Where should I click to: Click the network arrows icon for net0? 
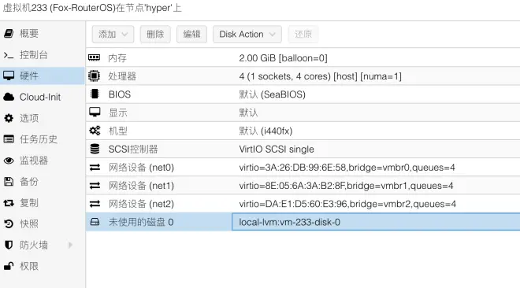click(95, 168)
